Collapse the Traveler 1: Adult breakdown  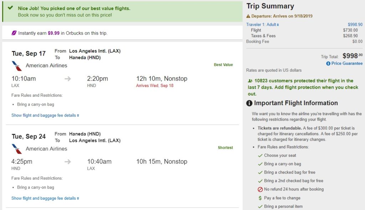(262, 25)
